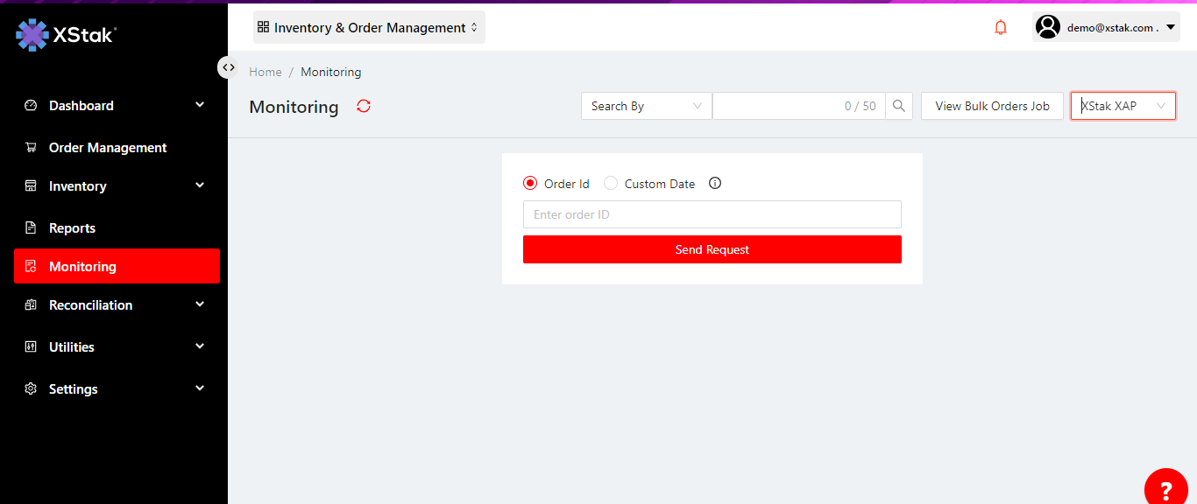Open the Inventory & Order Management switcher

[x=369, y=28]
